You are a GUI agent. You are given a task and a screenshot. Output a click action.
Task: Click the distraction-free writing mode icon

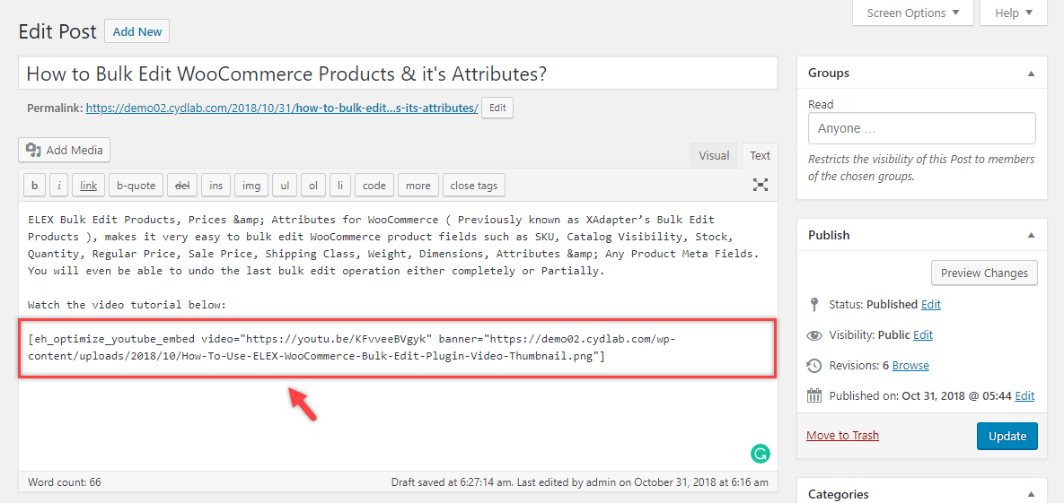coord(761,185)
